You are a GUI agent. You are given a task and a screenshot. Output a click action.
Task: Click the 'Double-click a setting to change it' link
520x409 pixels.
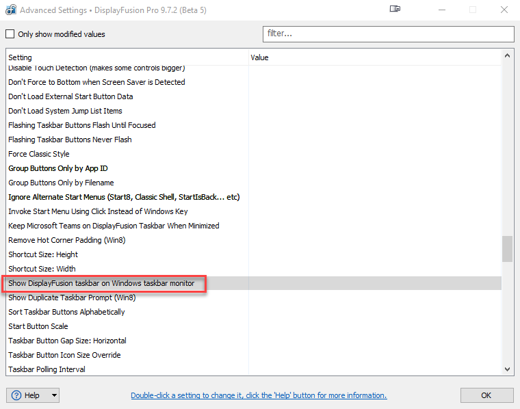pos(259,395)
